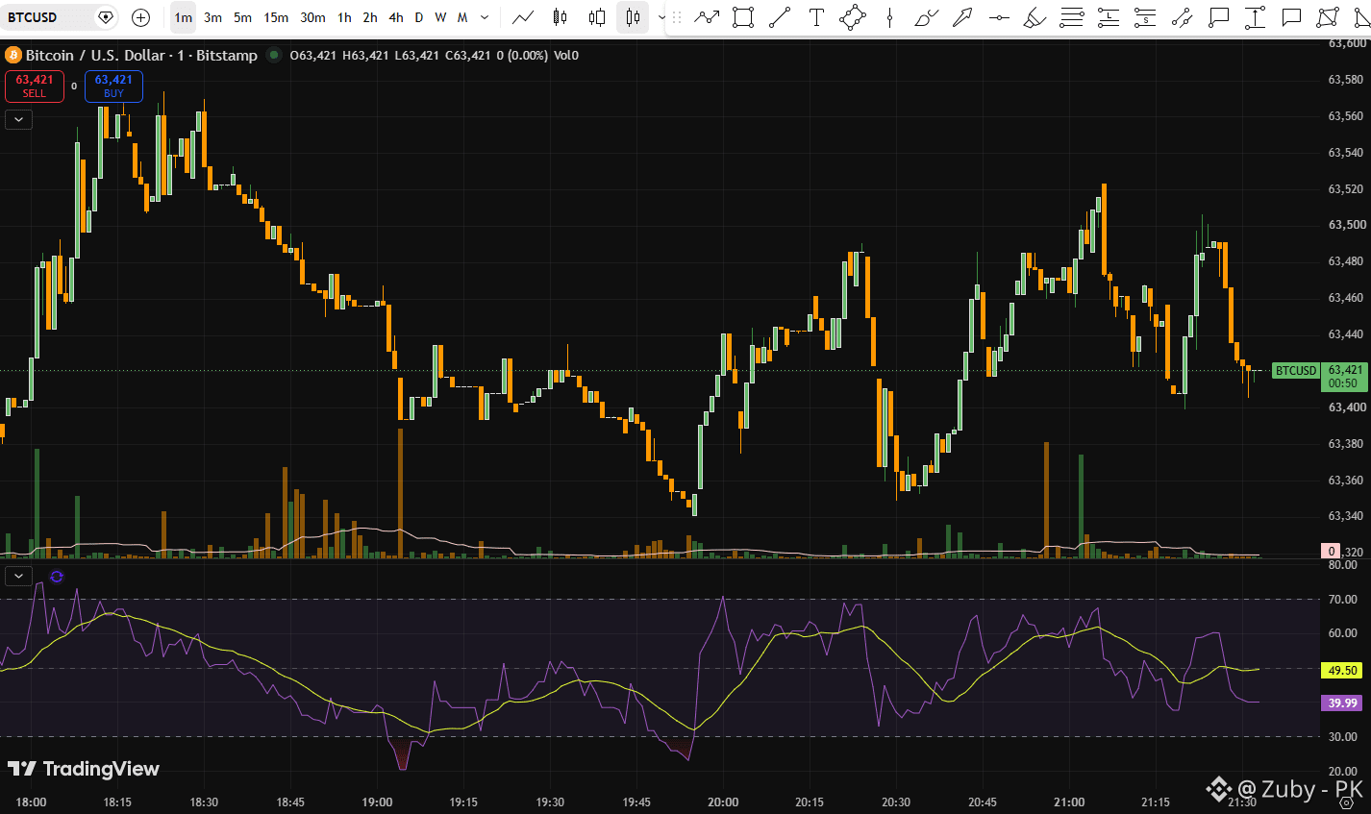Viewport: 1371px width, 814px height.
Task: Select the Highlighter tool
Action: pos(1035,17)
